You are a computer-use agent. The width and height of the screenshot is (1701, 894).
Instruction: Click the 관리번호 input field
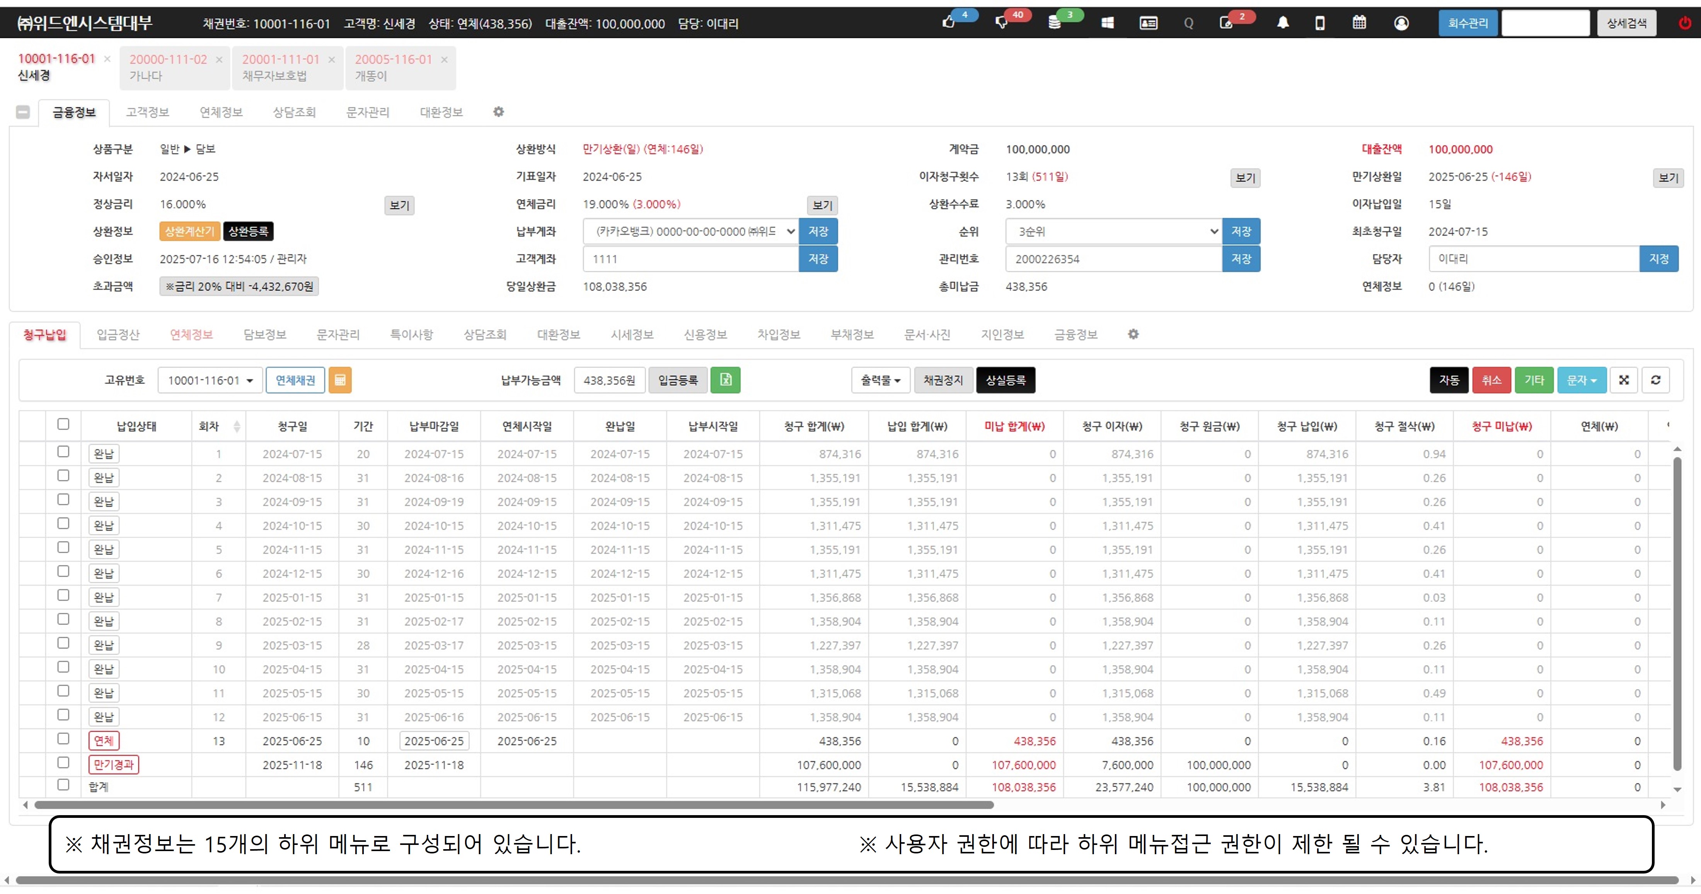[x=1113, y=259]
